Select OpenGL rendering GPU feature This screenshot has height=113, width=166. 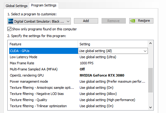27,75
